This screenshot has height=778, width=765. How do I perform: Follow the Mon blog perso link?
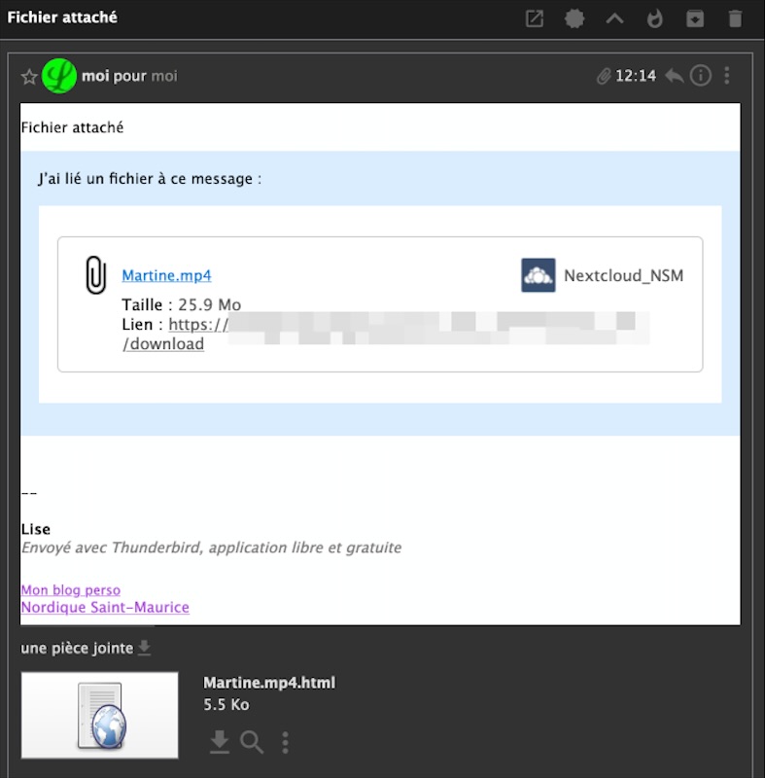(71, 590)
